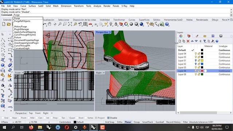Screen dimensions: 233x131
Task: Toggle the End osnap checkbox
Action: pyautogui.click(x=3, y=118)
